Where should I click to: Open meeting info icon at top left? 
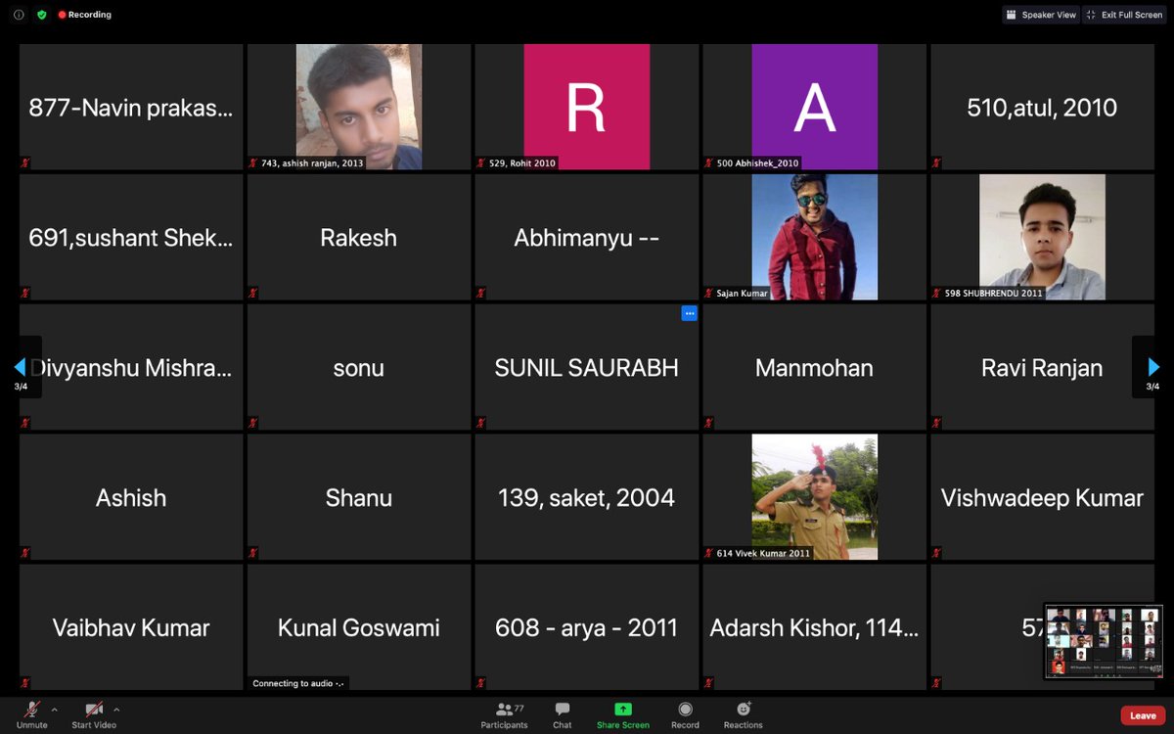pos(19,15)
